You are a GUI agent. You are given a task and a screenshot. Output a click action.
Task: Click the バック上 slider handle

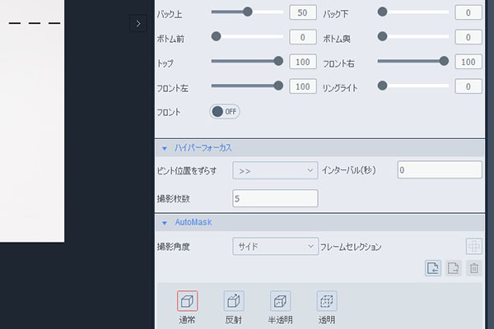tap(248, 12)
